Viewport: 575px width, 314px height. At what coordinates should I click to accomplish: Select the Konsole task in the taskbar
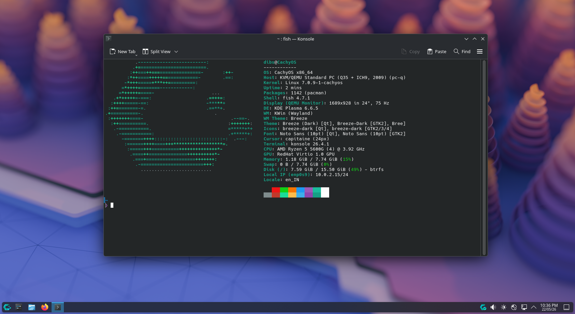click(58, 307)
